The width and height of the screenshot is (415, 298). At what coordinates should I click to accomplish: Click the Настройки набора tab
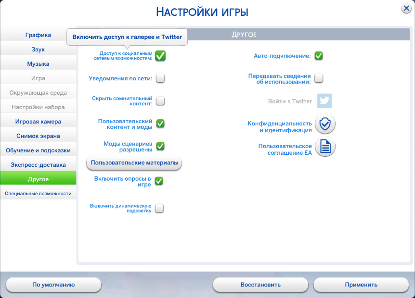(38, 107)
